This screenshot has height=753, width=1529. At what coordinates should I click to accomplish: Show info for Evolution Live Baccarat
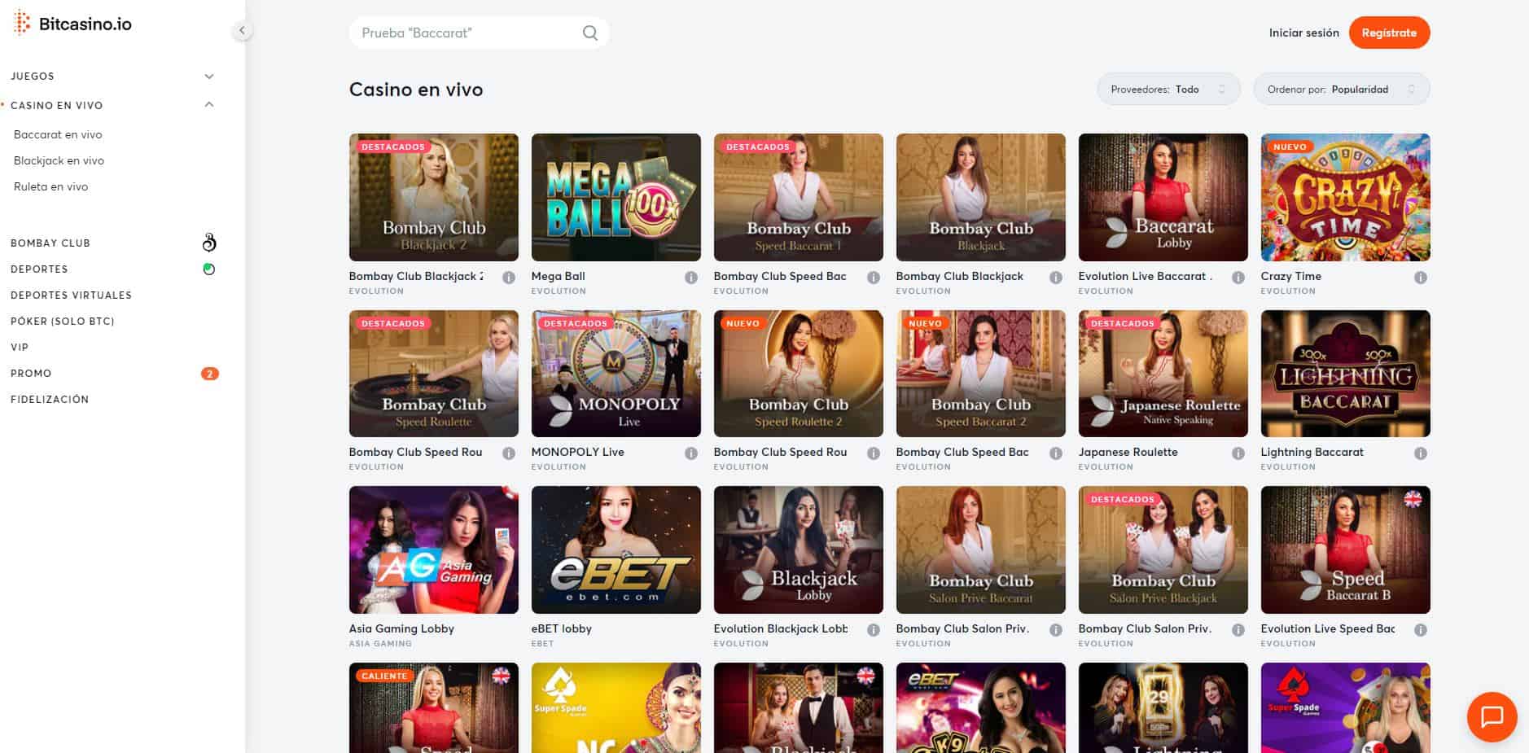pos(1238,278)
